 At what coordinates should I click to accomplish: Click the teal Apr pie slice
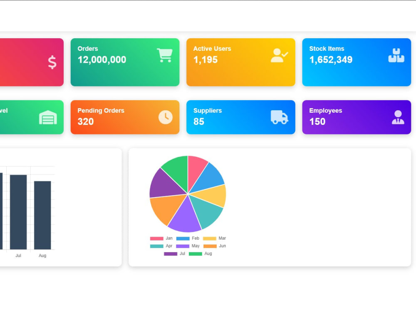tap(207, 211)
